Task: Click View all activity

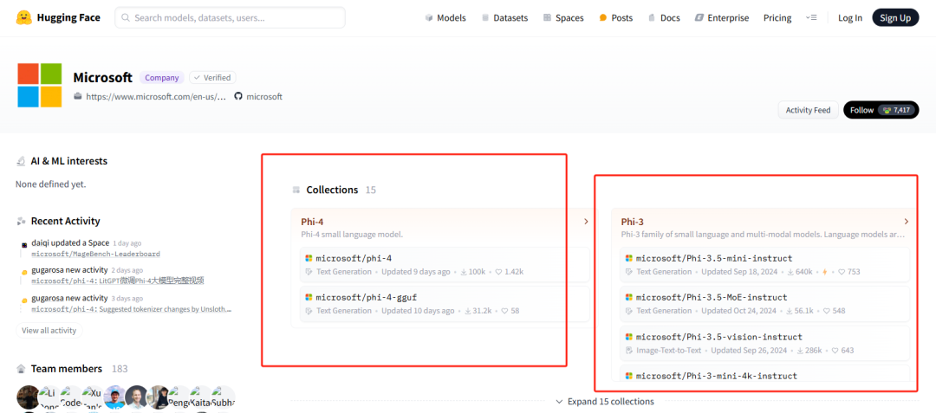Action: click(49, 330)
